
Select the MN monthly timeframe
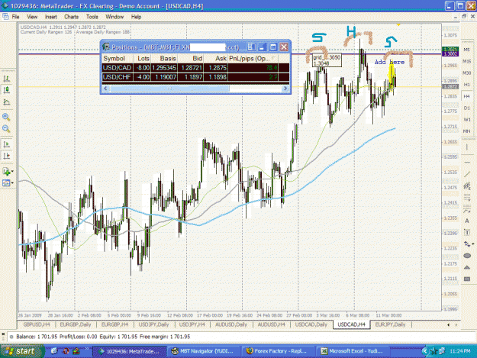tap(466, 131)
